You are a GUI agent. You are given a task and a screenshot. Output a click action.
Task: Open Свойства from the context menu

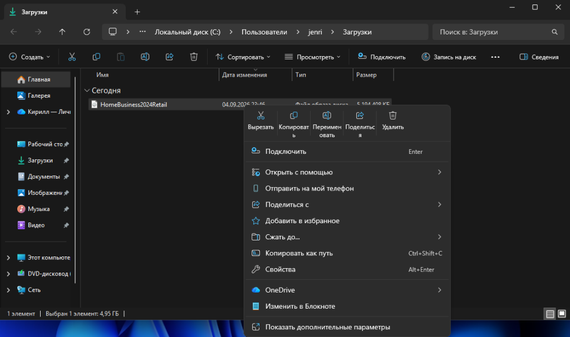(x=347, y=269)
